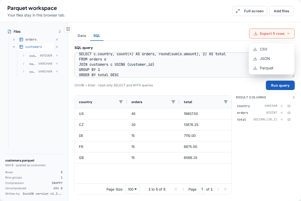301x201 pixels.
Task: Toggle visibility of total result column
Action: [x=289, y=120]
